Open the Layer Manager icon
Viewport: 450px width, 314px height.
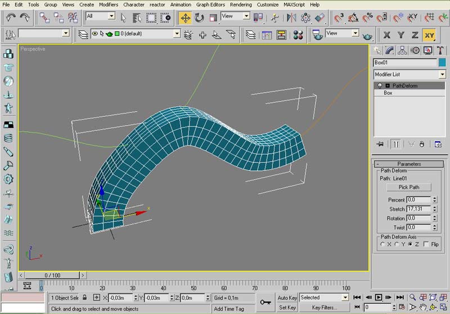83,35
